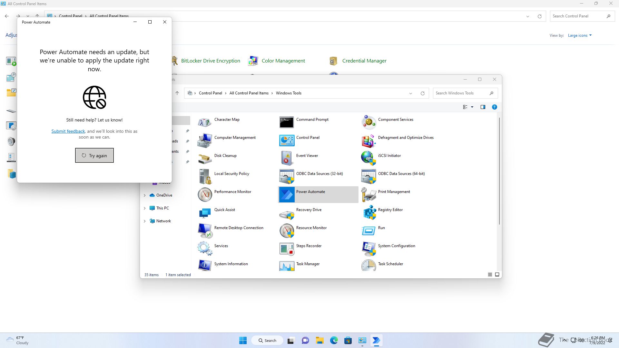Viewport: 619px width, 348px height.
Task: Open Credential Manager in Control Panel
Action: tap(364, 61)
